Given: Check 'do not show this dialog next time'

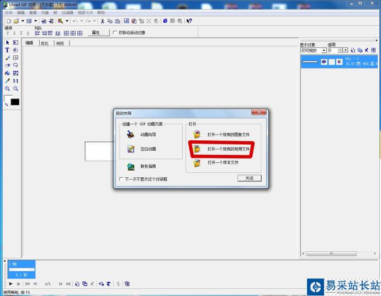Looking at the screenshot, I should [121, 179].
